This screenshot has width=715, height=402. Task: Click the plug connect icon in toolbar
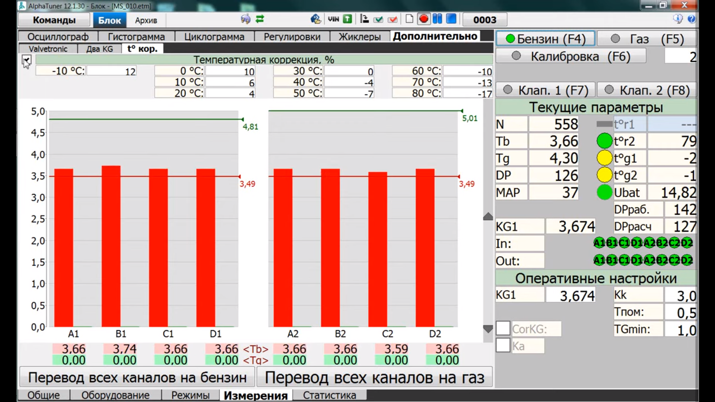pos(245,19)
